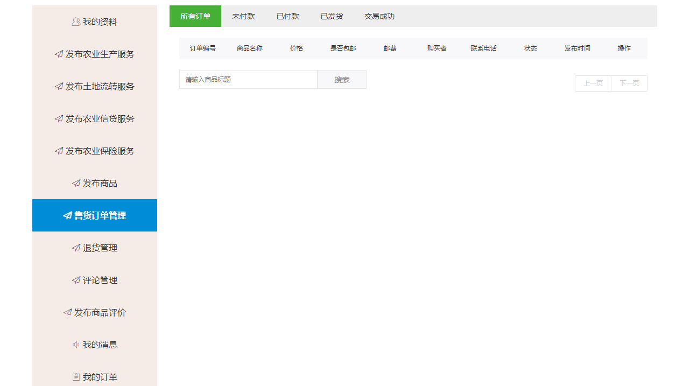Click the user icon beside 我的资料
690x386 pixels.
pos(76,22)
